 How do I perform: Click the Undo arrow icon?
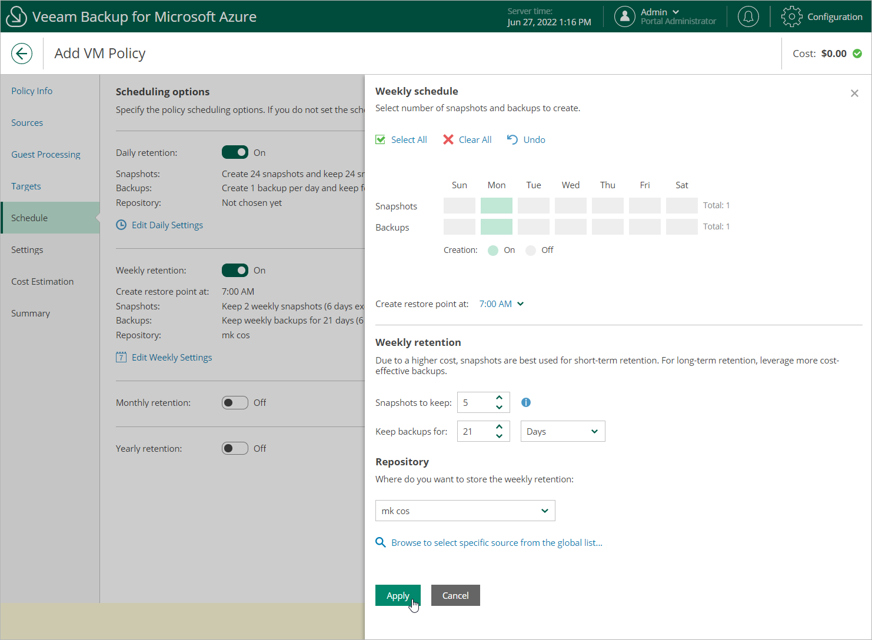pos(512,139)
